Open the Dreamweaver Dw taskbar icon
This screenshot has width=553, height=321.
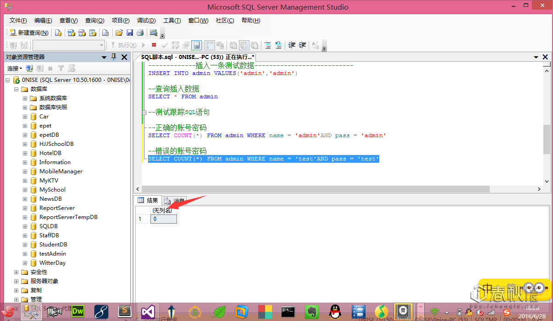point(78,312)
